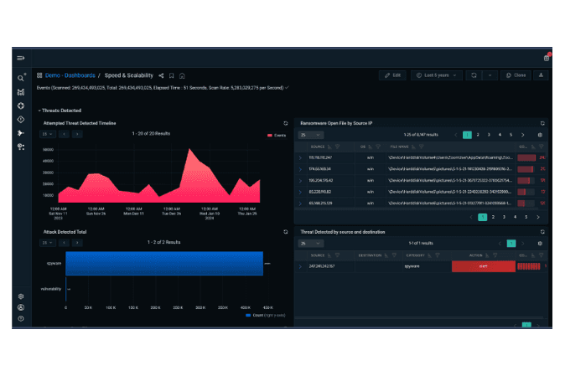Open Ransomware table page-size dropdown
Image resolution: width=565 pixels, height=376 pixels.
click(311, 135)
